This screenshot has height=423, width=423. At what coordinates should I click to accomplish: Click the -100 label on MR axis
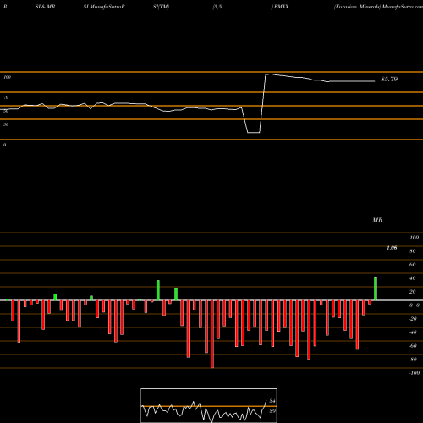coord(415,373)
